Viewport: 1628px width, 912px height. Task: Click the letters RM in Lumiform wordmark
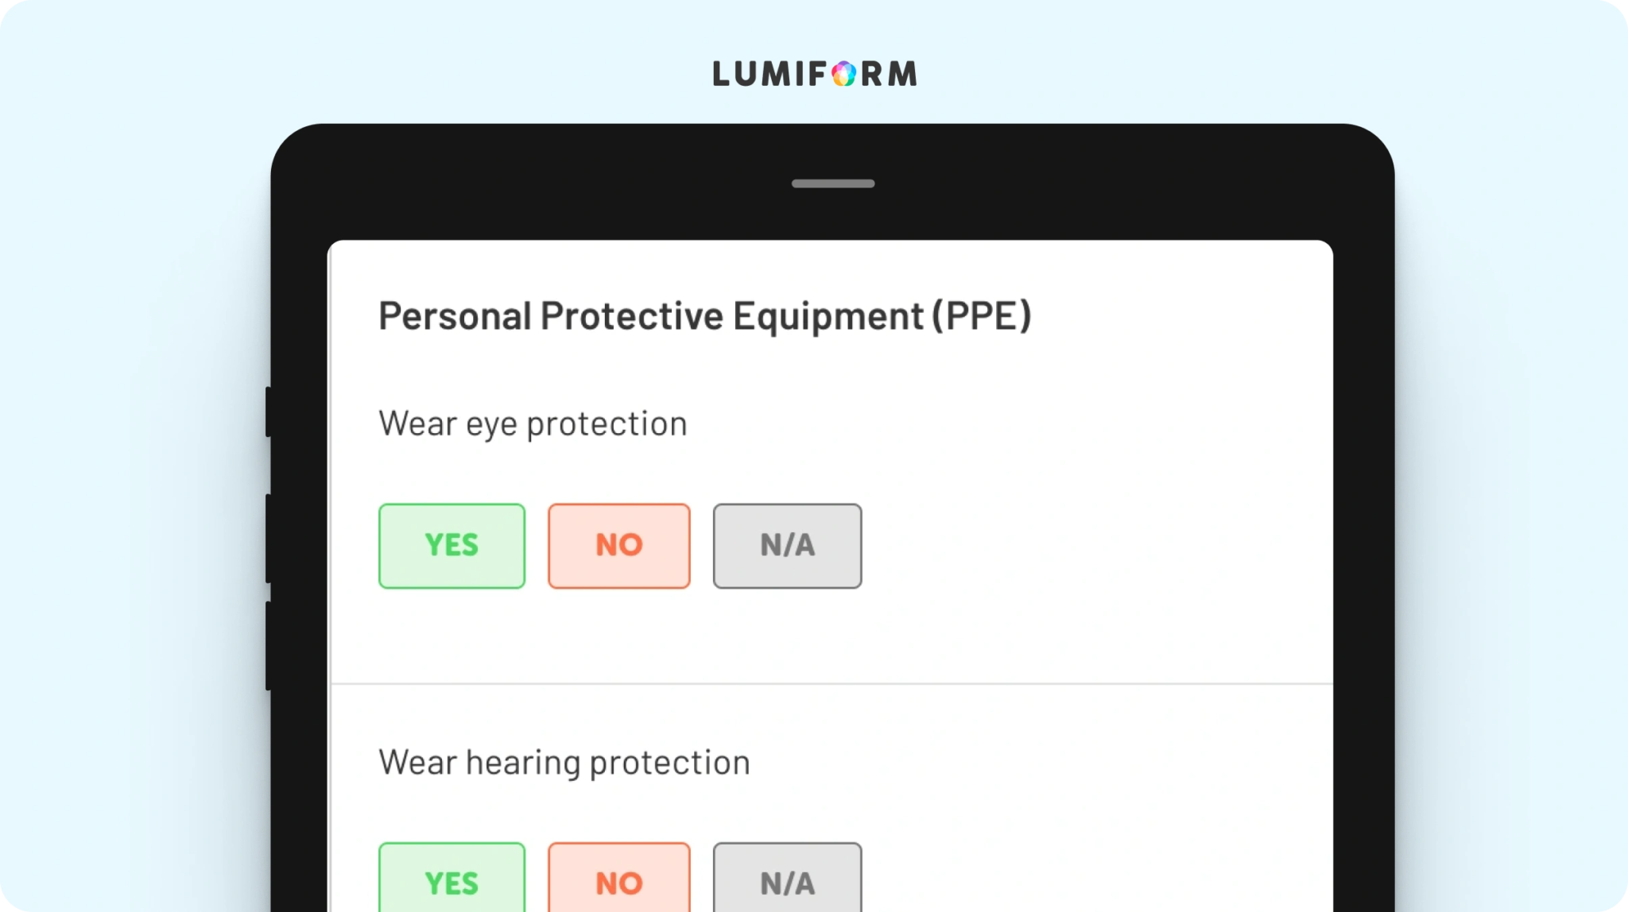(890, 74)
